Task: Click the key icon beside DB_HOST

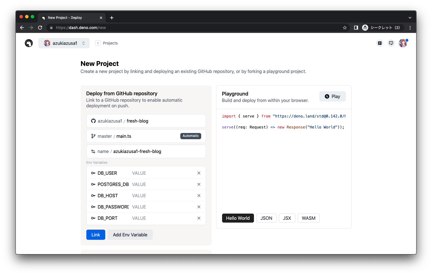Action: click(93, 196)
